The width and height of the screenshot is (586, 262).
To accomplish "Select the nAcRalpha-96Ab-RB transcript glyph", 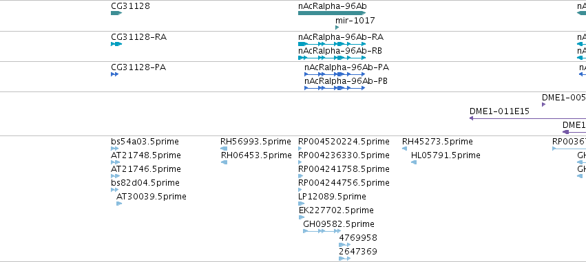I will (x=332, y=58).
